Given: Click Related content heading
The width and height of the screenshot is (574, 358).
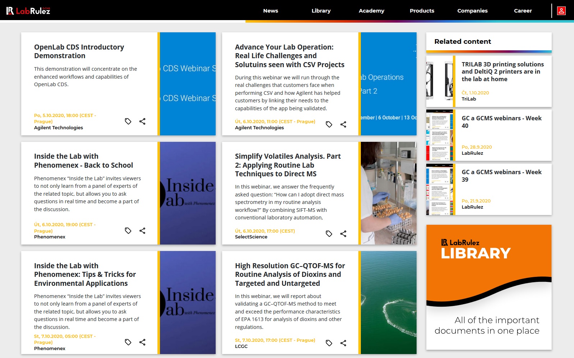Looking at the screenshot, I should pyautogui.click(x=463, y=41).
